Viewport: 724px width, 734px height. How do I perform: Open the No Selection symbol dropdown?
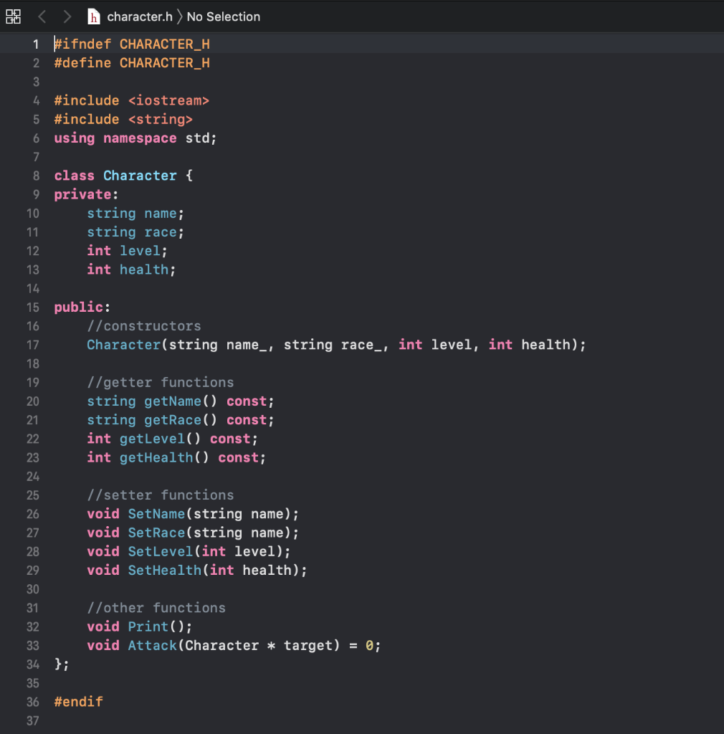coord(222,16)
